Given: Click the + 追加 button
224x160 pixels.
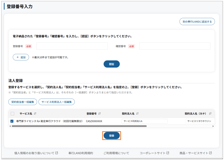Looking at the screenshot, I should 21,57.
